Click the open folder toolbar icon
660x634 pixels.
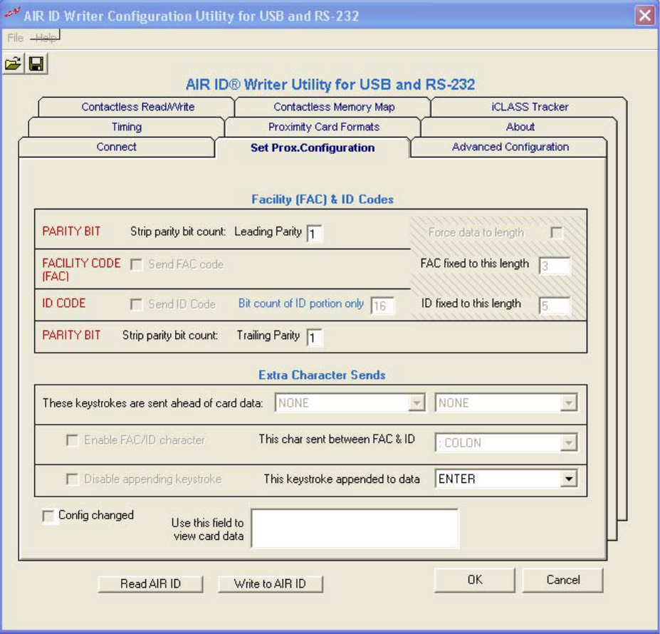(x=13, y=63)
